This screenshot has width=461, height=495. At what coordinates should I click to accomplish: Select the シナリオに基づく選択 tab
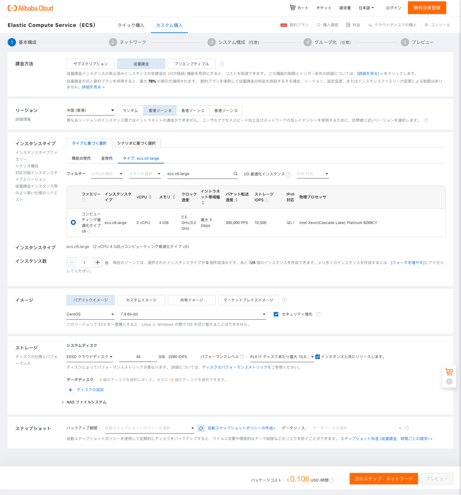coord(136,143)
